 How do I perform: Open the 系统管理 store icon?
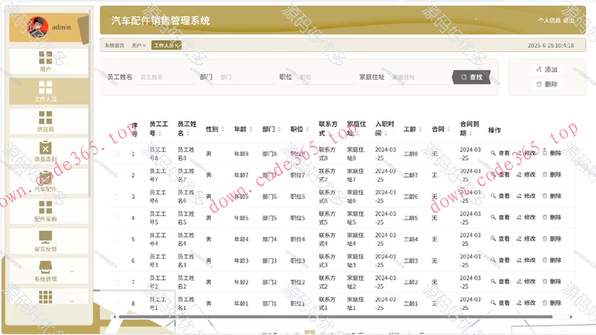45,267
